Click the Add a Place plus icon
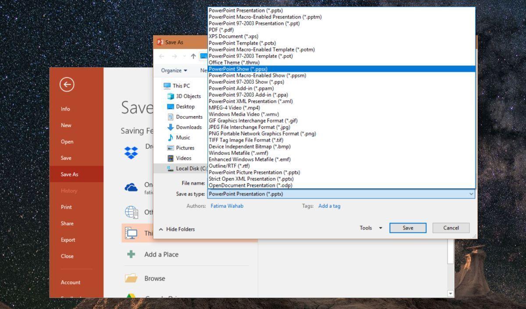The height and width of the screenshot is (309, 526). (131, 254)
